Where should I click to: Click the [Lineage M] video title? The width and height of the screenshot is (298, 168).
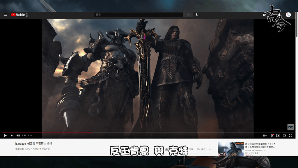[34, 143]
